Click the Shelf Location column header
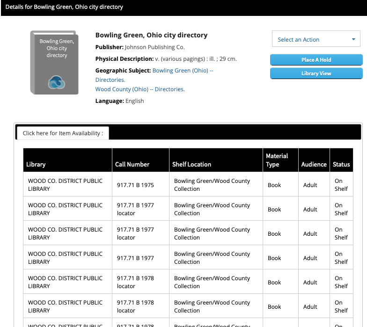 (x=191, y=164)
